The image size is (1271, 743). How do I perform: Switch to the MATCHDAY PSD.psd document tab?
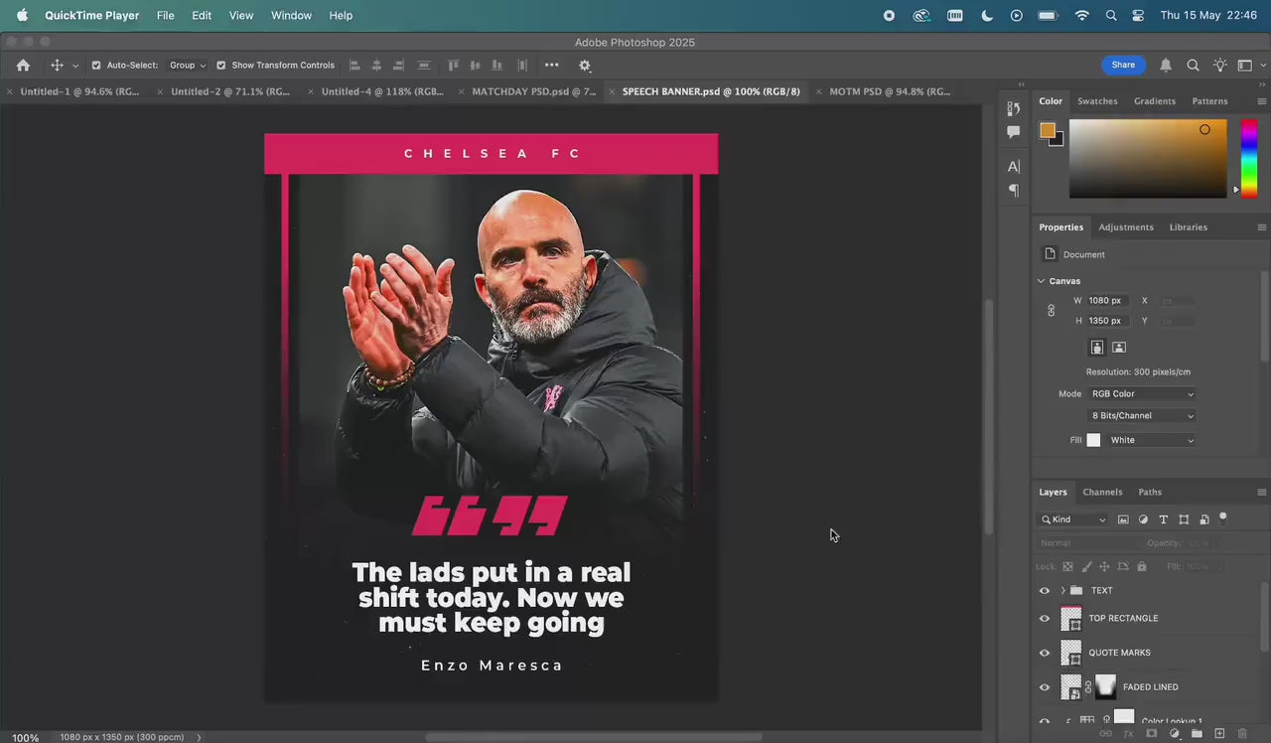533,91
